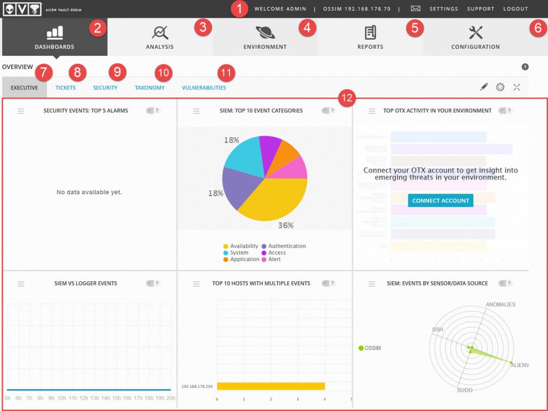The width and height of the screenshot is (548, 411).
Task: Click the Logout link
Action: tap(515, 9)
